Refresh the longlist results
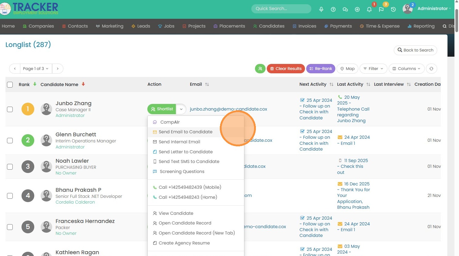 [431, 69]
